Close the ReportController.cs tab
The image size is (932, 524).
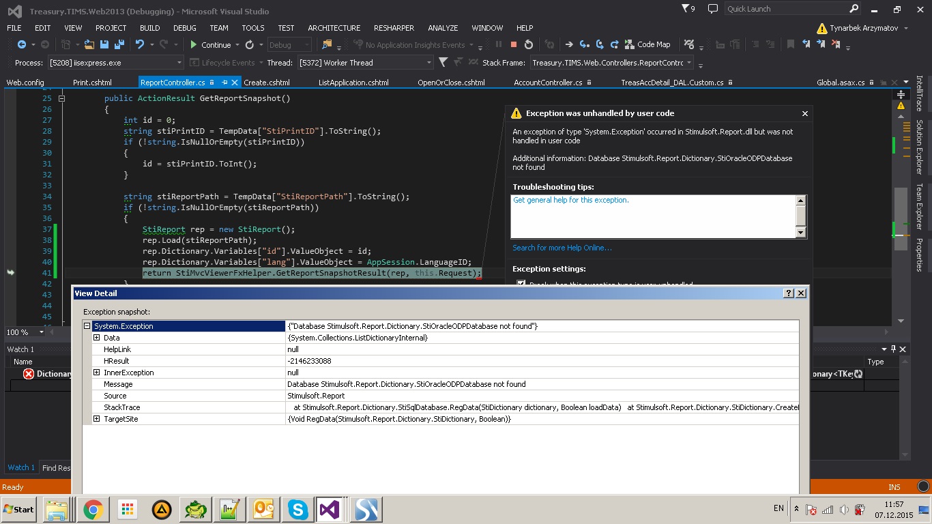pyautogui.click(x=235, y=83)
